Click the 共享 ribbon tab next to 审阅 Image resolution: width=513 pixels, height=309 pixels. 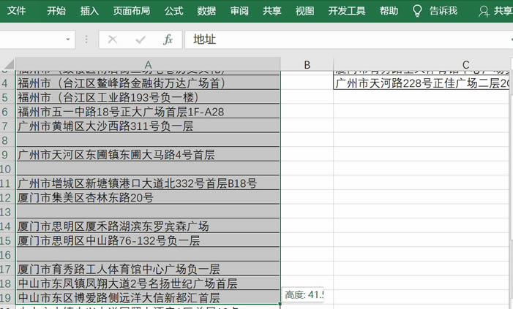pos(272,11)
